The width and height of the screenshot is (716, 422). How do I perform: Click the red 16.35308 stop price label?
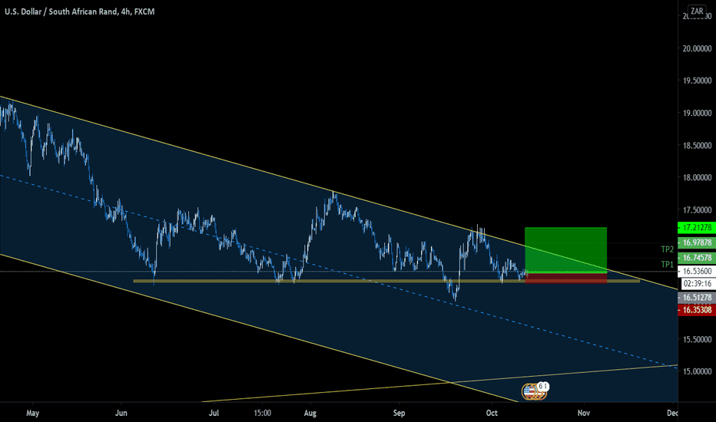(697, 310)
